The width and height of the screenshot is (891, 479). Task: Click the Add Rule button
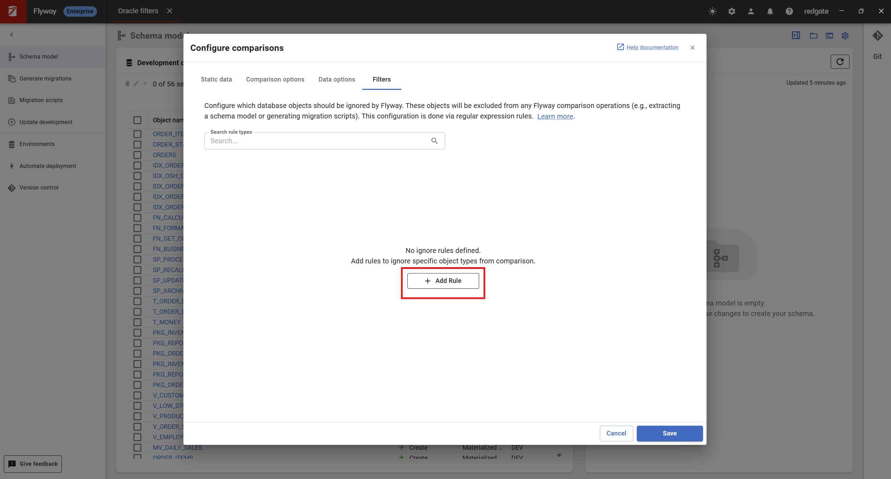click(x=443, y=281)
